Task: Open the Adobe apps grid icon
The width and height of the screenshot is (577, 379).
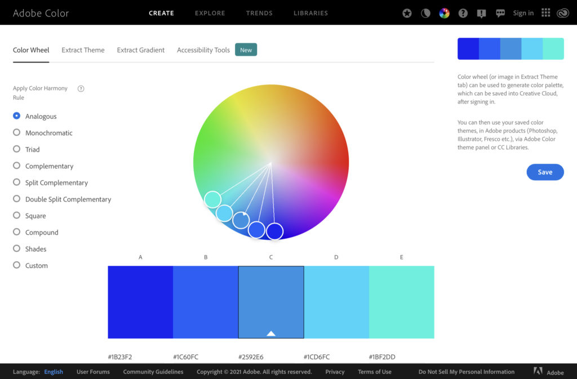Action: pos(545,13)
